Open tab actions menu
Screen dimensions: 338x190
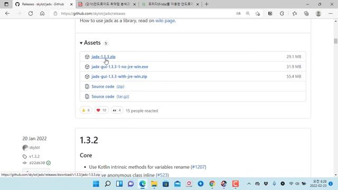pos(6,4)
